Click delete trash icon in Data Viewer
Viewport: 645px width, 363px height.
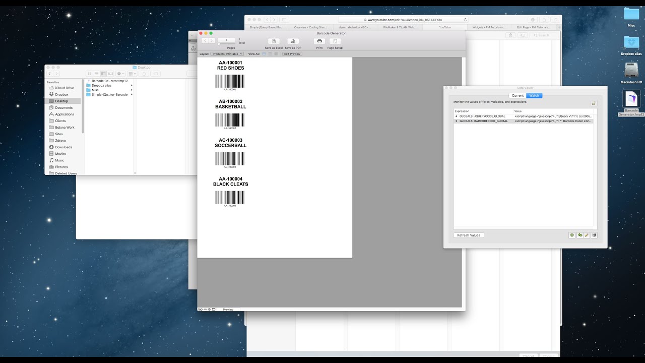594,235
